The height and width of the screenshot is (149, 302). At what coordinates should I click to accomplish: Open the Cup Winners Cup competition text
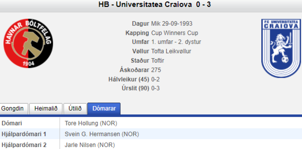[174, 33]
